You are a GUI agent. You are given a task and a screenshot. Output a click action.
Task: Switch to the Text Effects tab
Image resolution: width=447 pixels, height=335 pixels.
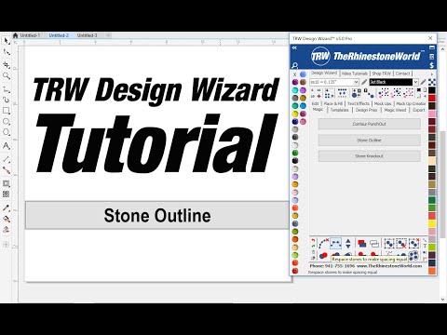359,103
